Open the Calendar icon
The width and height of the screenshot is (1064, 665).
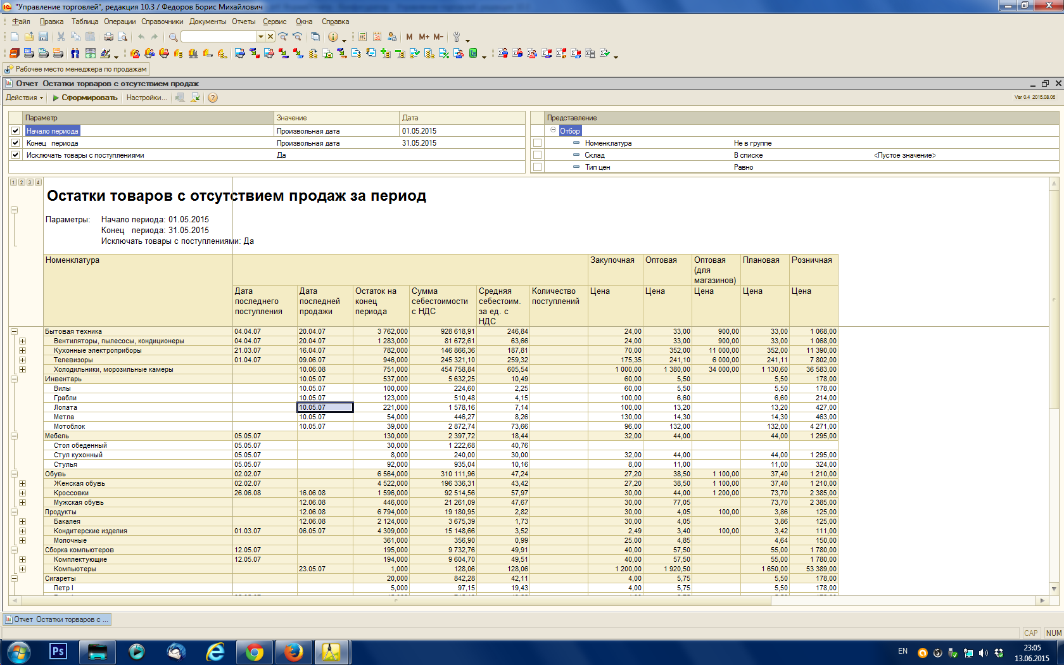coord(377,37)
